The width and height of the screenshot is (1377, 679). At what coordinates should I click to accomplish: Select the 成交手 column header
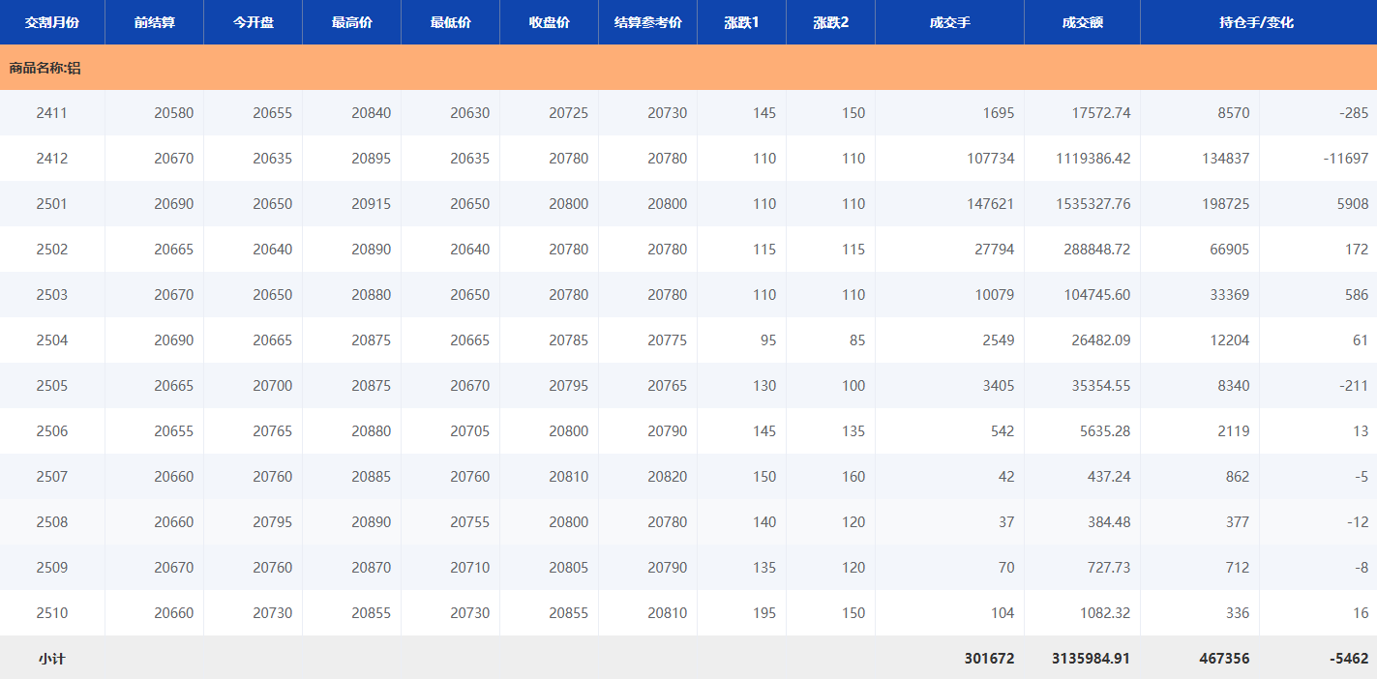coord(949,22)
